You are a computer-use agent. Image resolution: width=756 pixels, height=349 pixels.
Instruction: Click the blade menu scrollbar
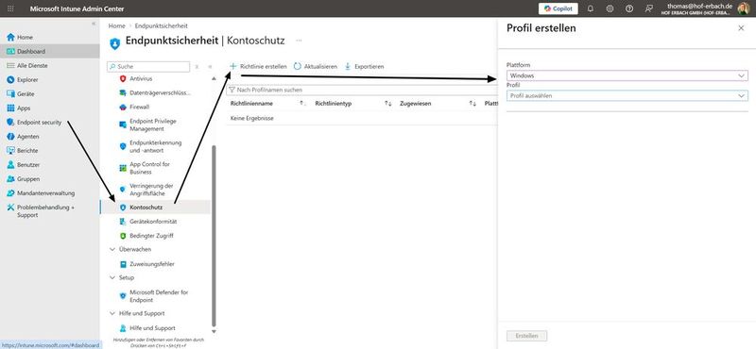click(x=215, y=236)
